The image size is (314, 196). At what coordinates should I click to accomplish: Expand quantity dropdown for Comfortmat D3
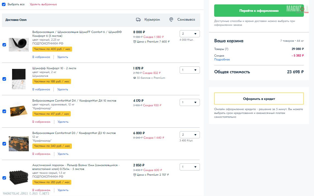click(190, 135)
